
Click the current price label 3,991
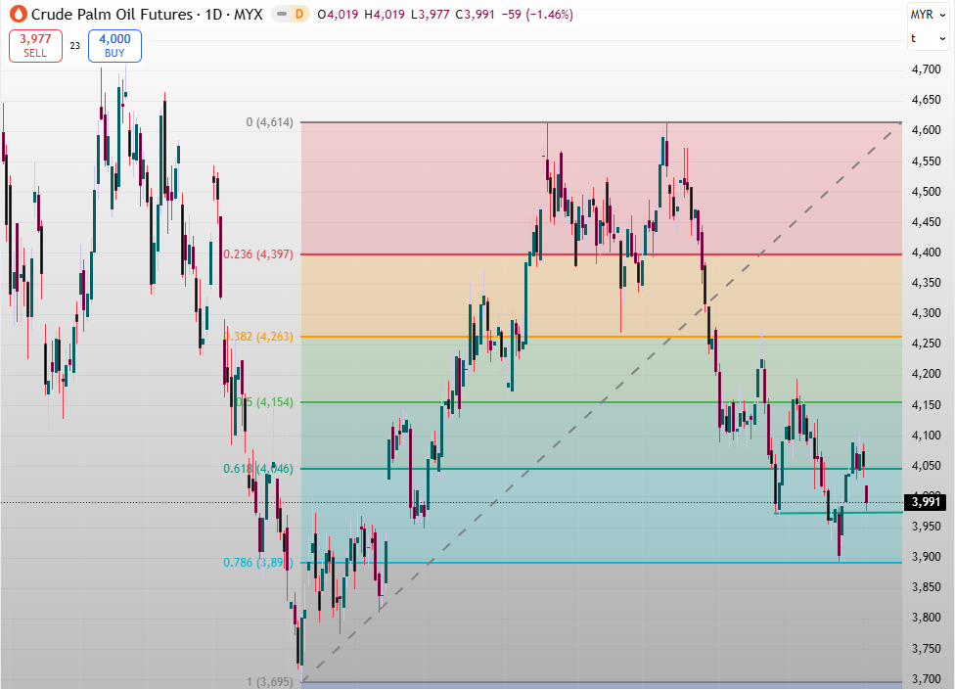pos(926,502)
